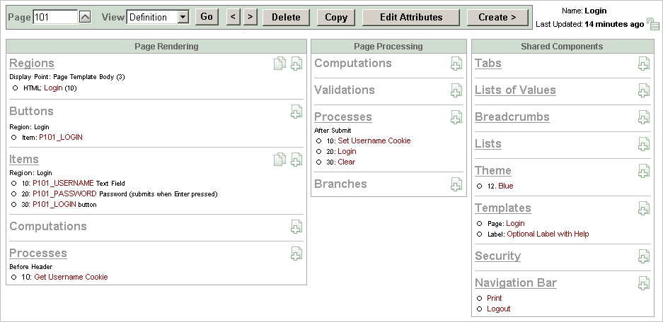Open the P101_USERNAME item link
The width and height of the screenshot is (663, 322).
tap(63, 183)
